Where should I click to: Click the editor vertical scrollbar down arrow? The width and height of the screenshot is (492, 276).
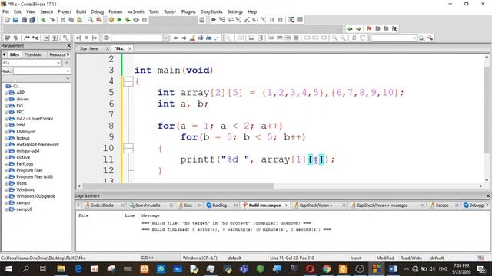(x=487, y=180)
